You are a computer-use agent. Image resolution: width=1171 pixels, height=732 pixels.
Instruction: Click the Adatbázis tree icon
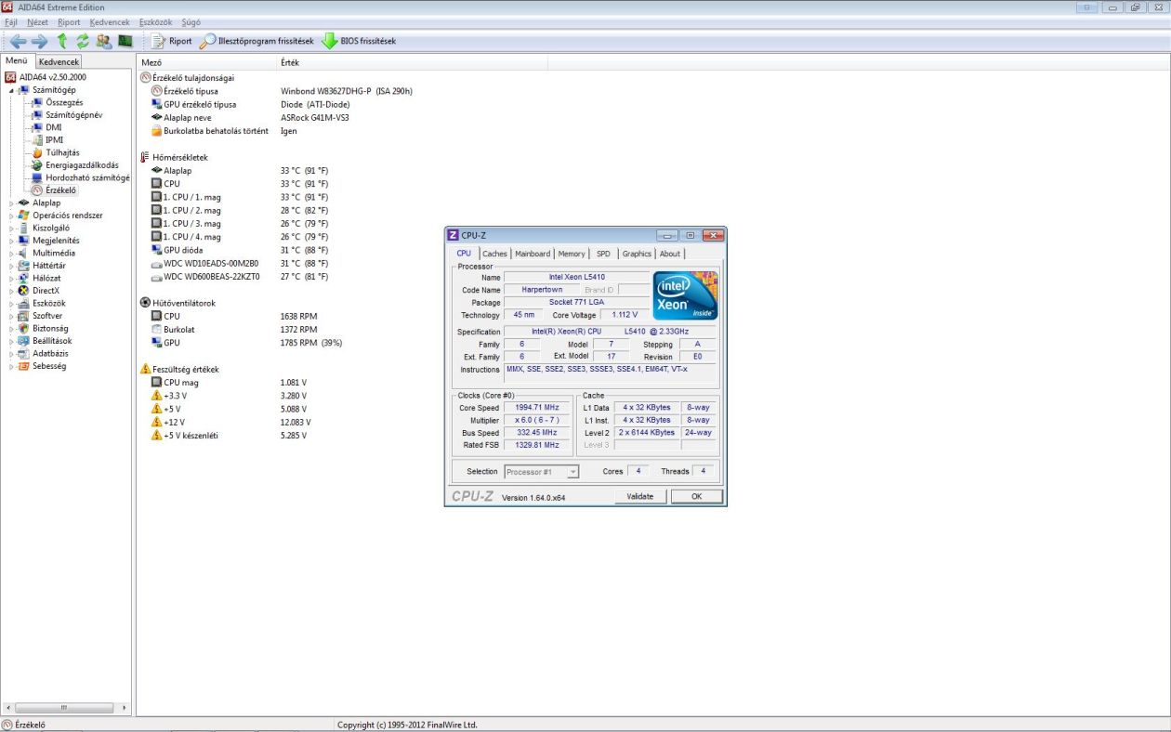(24, 353)
